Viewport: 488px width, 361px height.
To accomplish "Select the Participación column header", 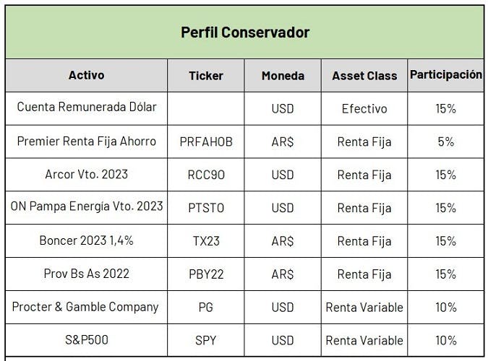I will pyautogui.click(x=445, y=76).
